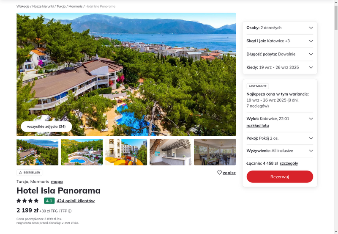Change Wyżywienie All inclusive option
Image resolution: width=338 pixels, height=234 pixels.
pos(280,151)
